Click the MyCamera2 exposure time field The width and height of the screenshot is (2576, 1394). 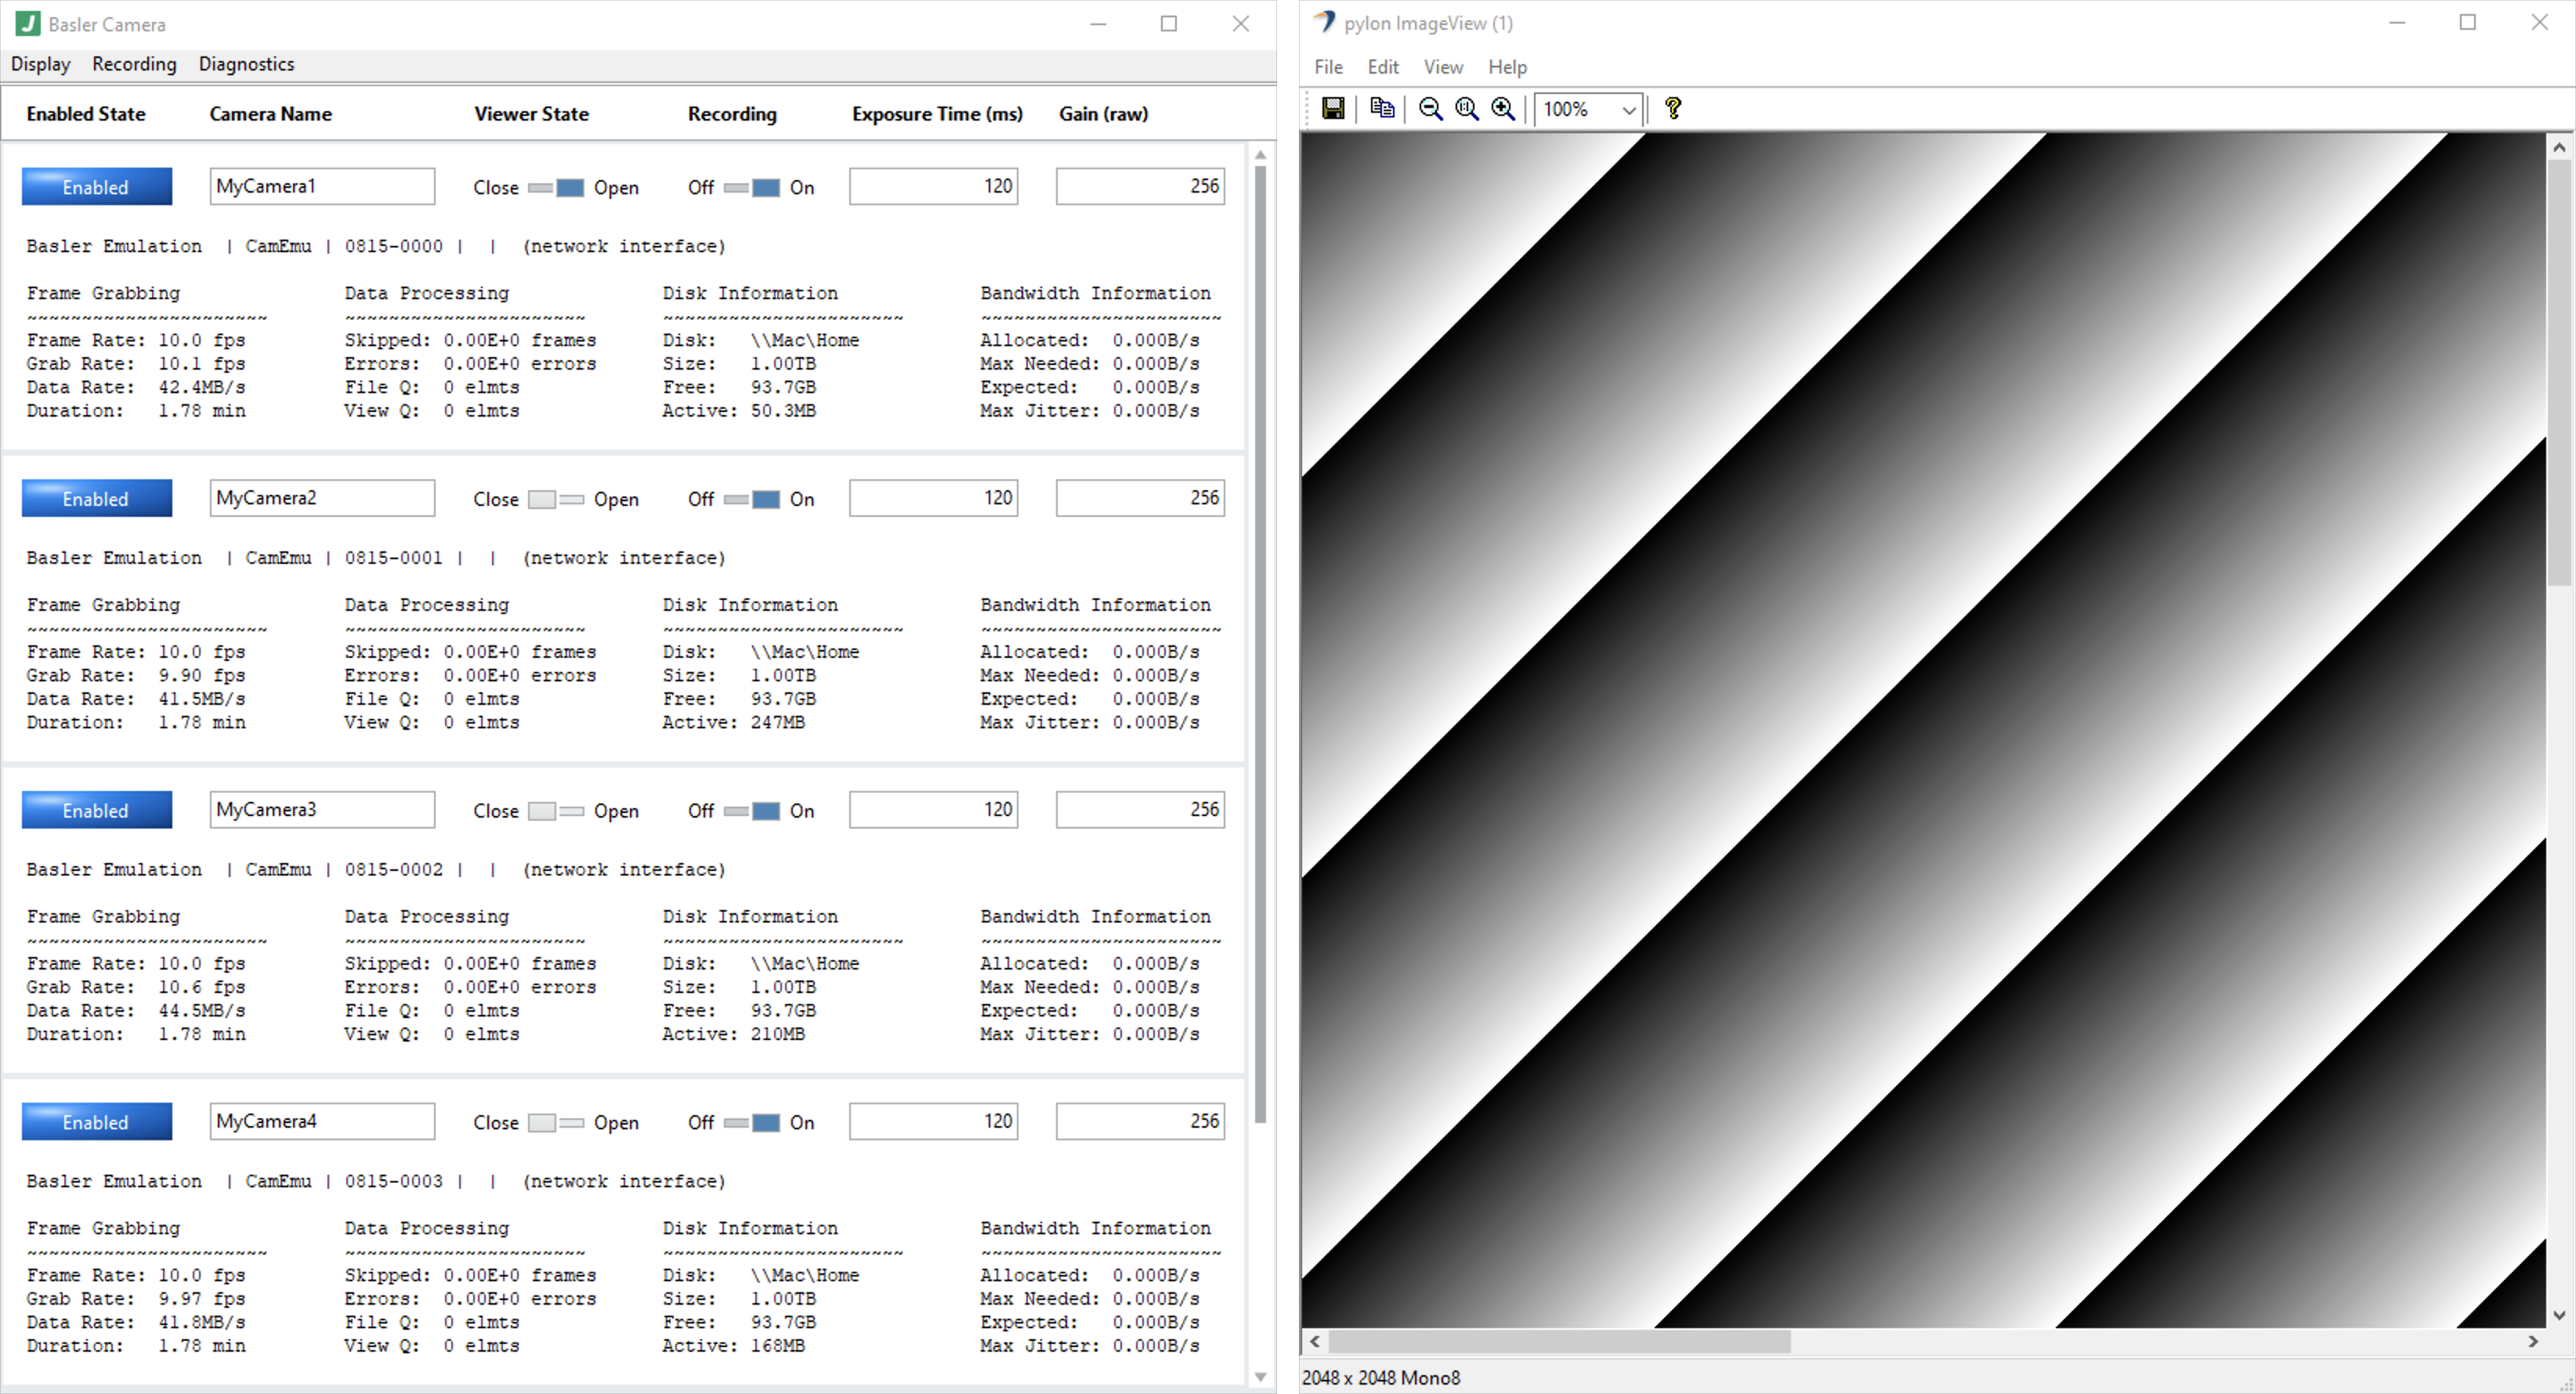(x=933, y=497)
